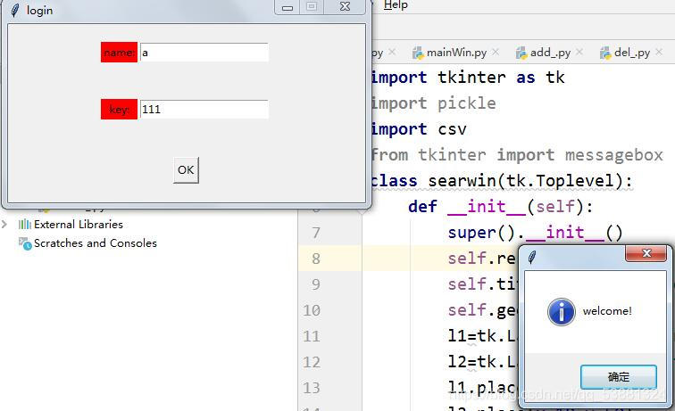Click the External Libraries bar-chart icon
Image resolution: width=675 pixels, height=411 pixels.
[x=24, y=224]
